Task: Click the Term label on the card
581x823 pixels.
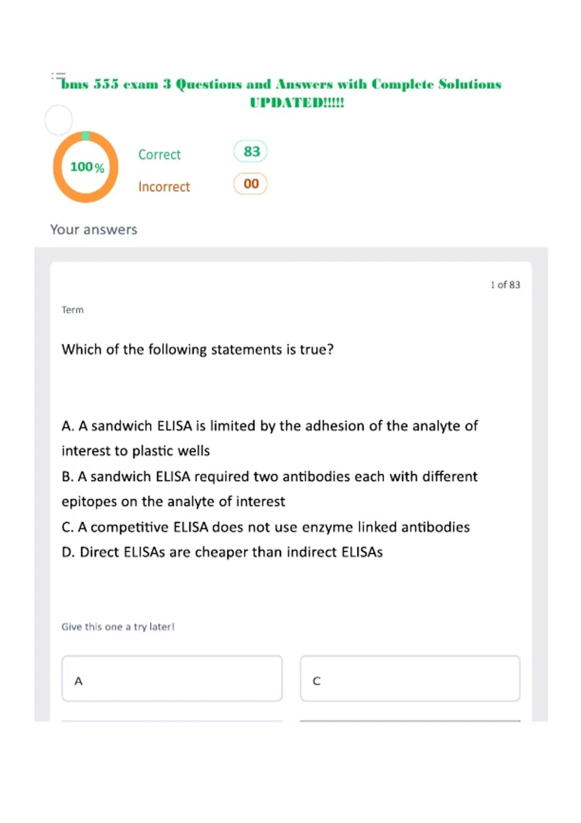Action: (73, 310)
